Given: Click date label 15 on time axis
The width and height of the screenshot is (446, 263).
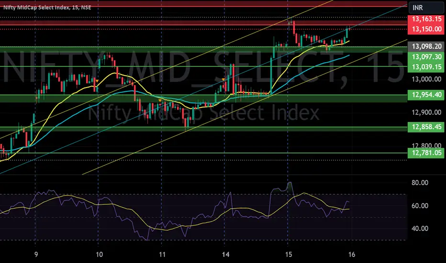Looking at the screenshot, I should coord(289,254).
